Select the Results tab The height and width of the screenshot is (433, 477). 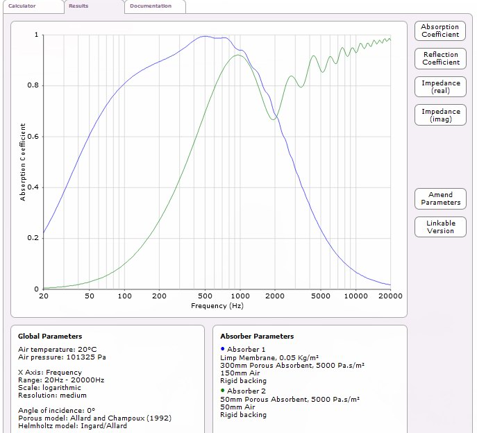pyautogui.click(x=94, y=6)
